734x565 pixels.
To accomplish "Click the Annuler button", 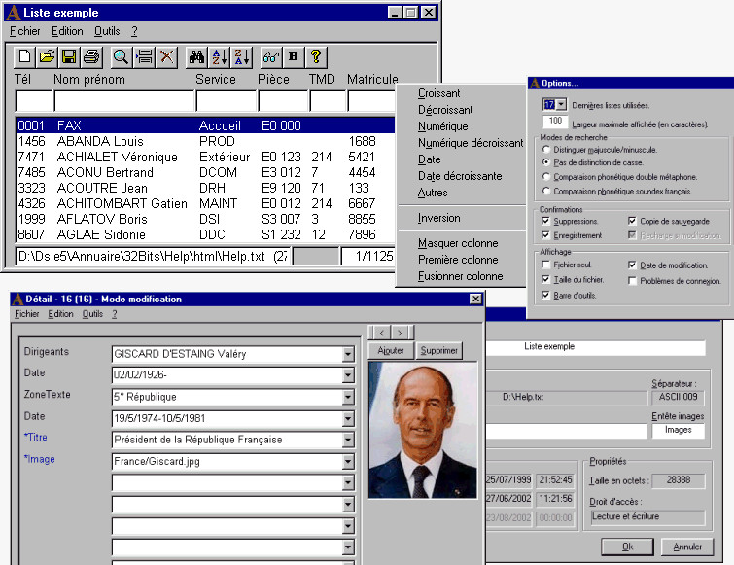I will point(687,547).
